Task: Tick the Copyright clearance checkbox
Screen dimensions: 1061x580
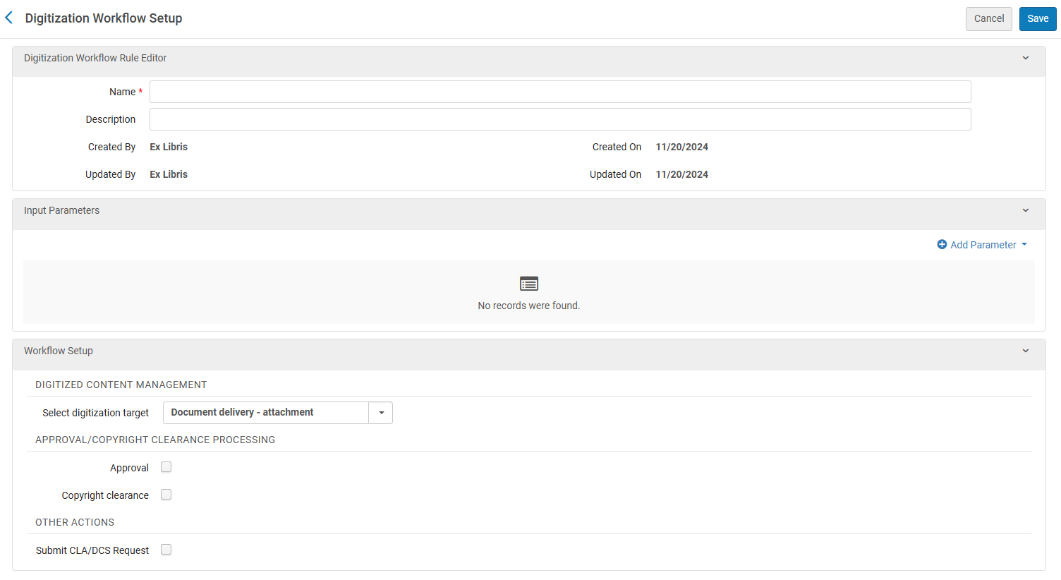Action: pyautogui.click(x=166, y=495)
